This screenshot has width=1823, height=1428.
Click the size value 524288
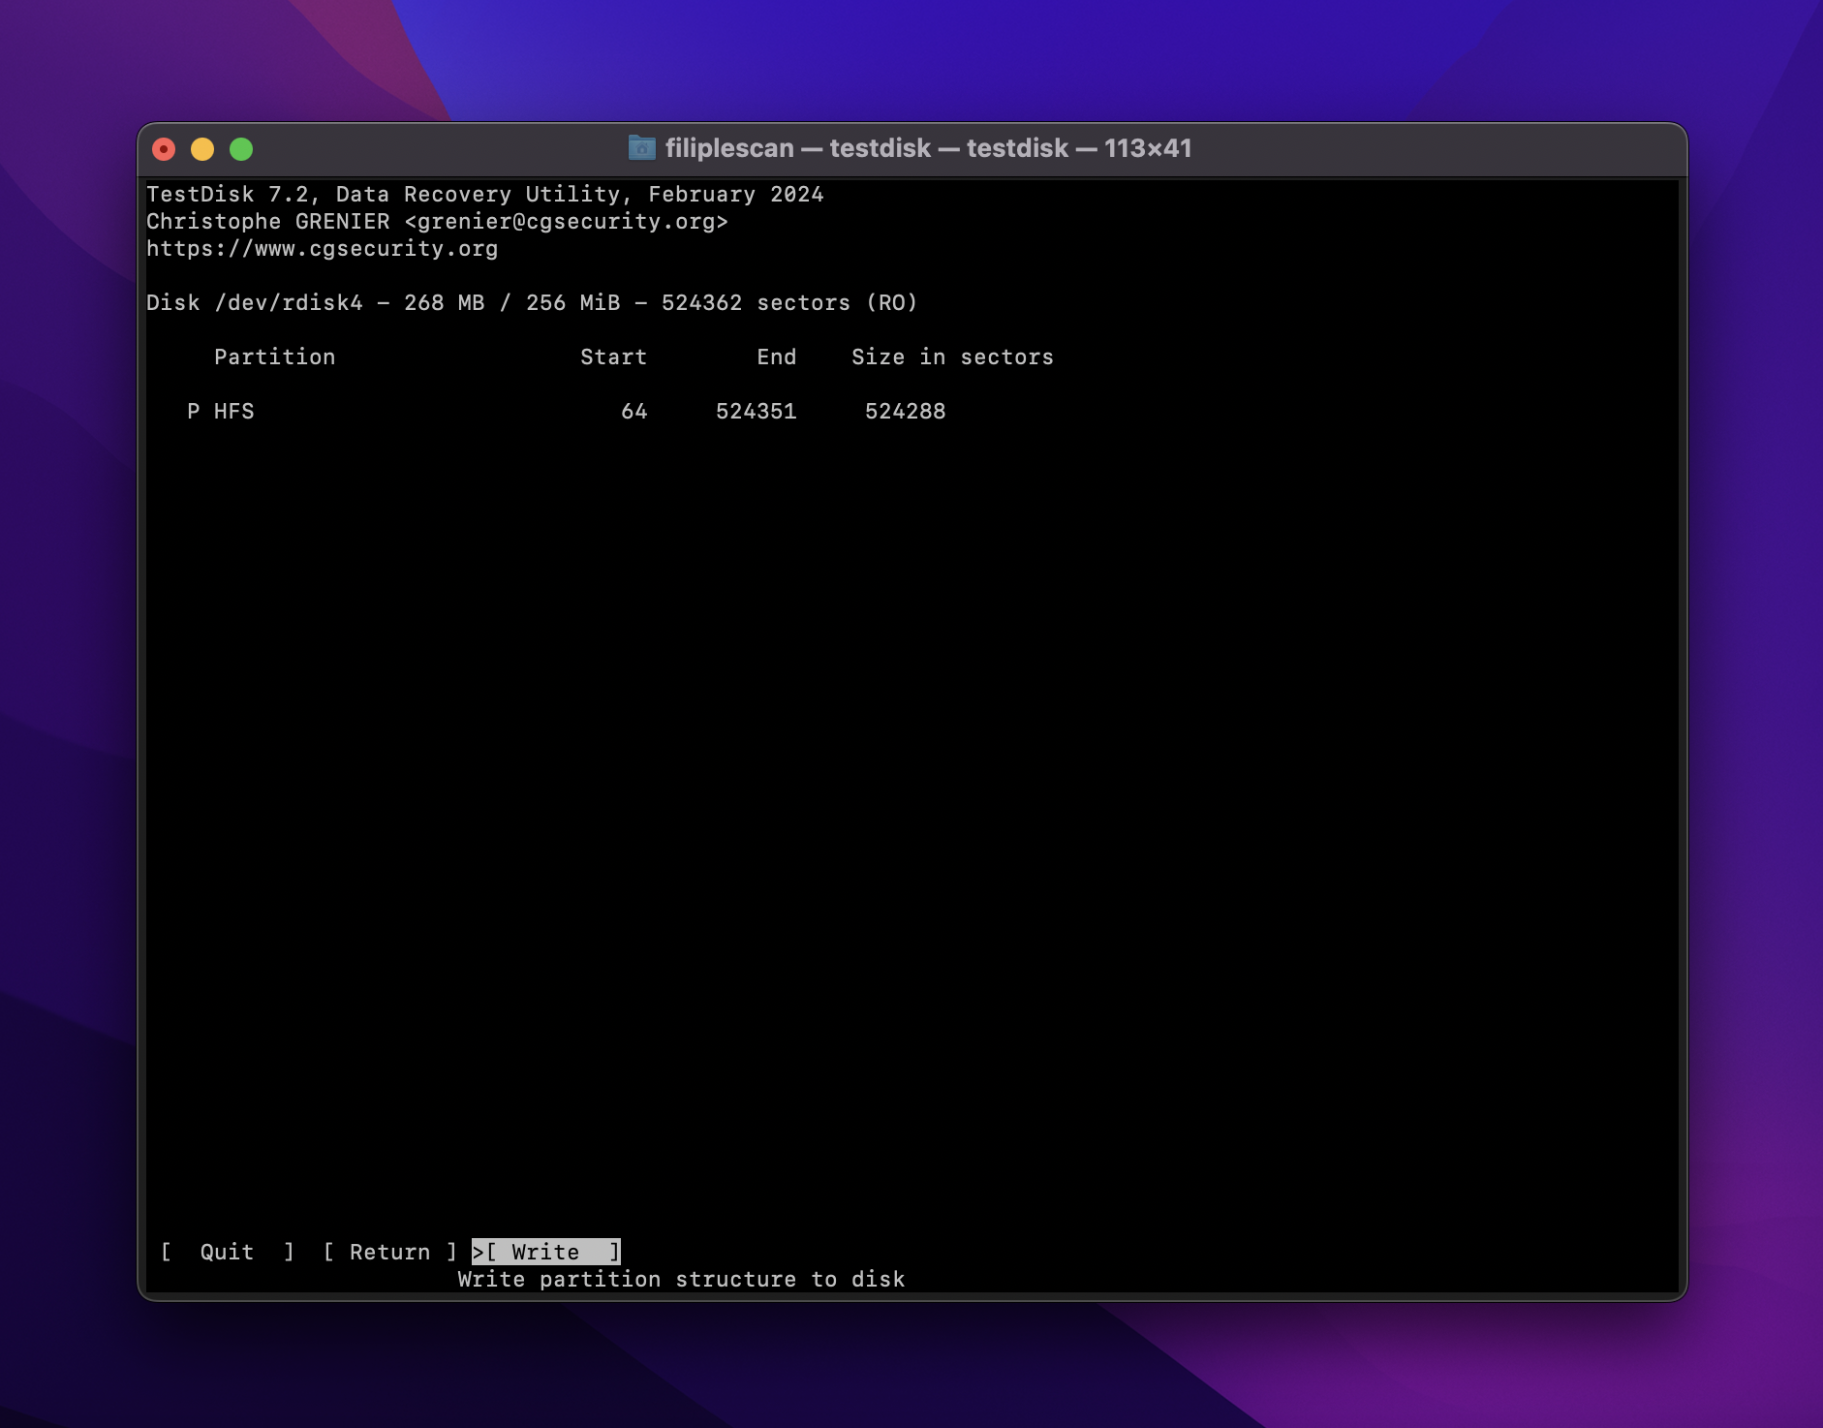point(906,411)
